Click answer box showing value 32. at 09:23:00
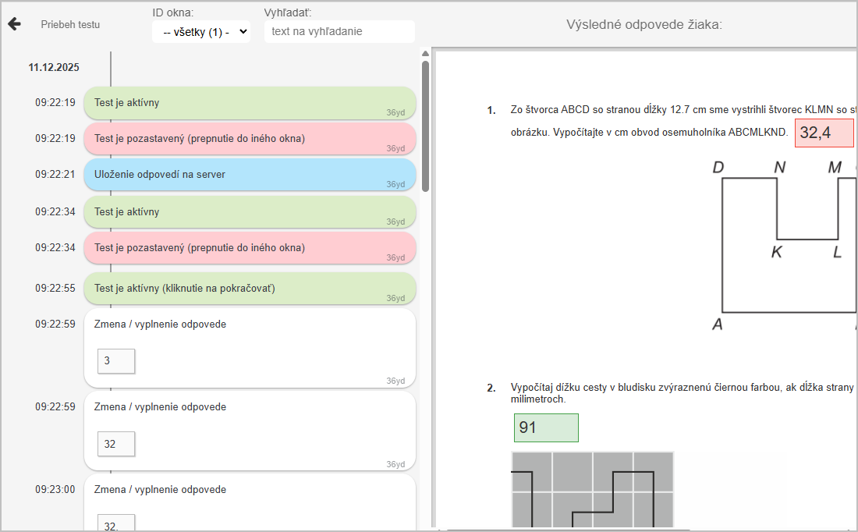858x532 pixels. point(116,523)
